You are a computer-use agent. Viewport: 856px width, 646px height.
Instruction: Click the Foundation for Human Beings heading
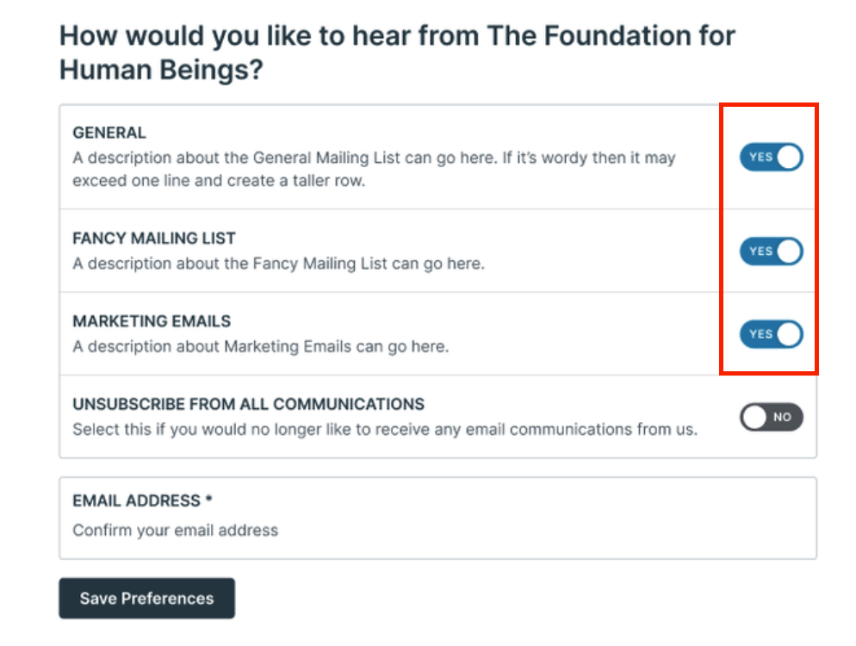pos(397,53)
